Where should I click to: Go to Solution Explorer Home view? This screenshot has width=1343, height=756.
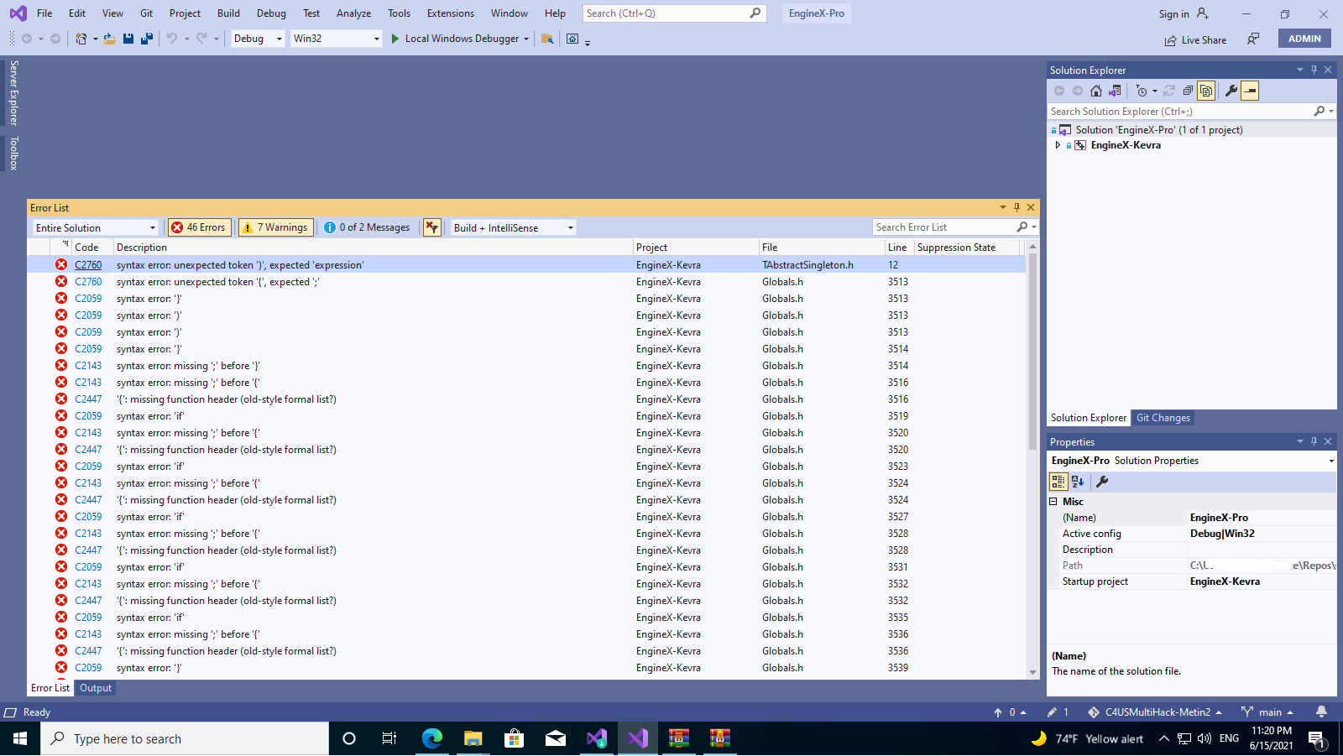tap(1096, 91)
